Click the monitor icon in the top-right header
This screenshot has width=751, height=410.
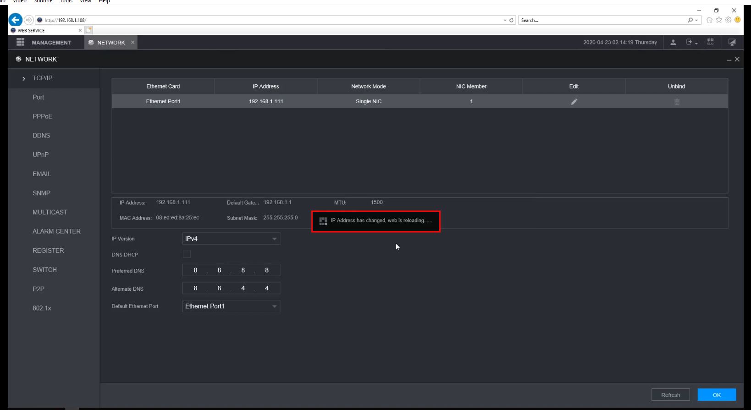coord(732,42)
